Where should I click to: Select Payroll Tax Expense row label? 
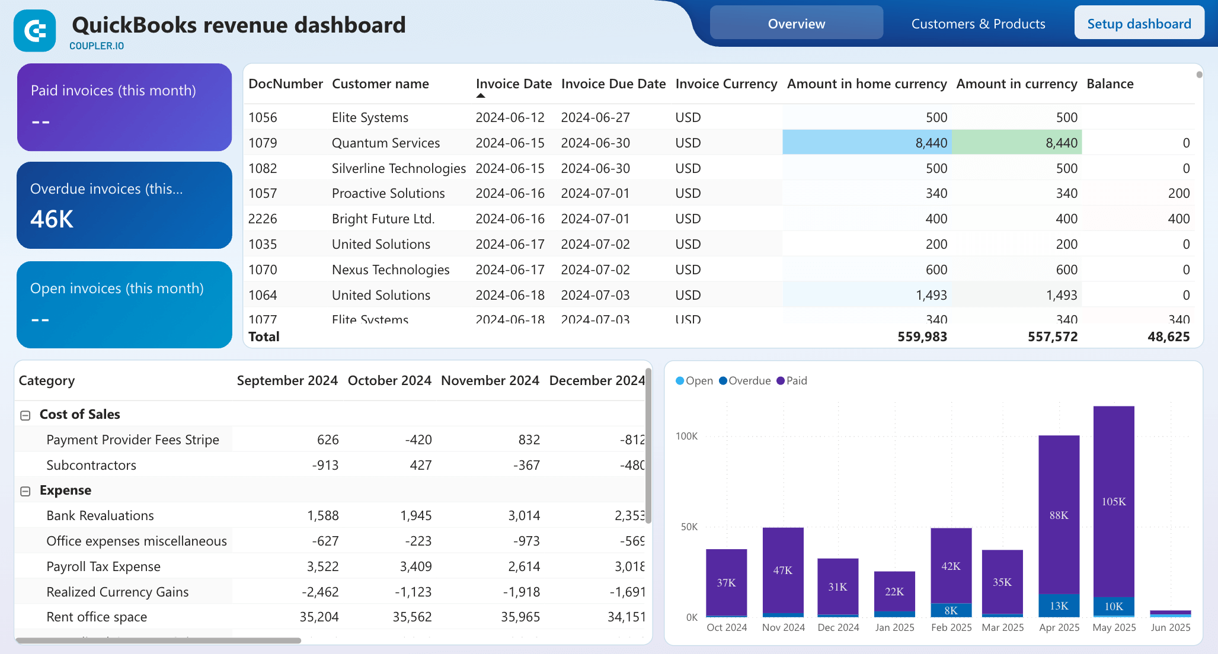click(x=103, y=566)
